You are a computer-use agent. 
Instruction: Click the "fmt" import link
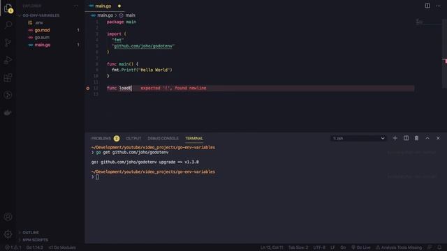[118, 40]
